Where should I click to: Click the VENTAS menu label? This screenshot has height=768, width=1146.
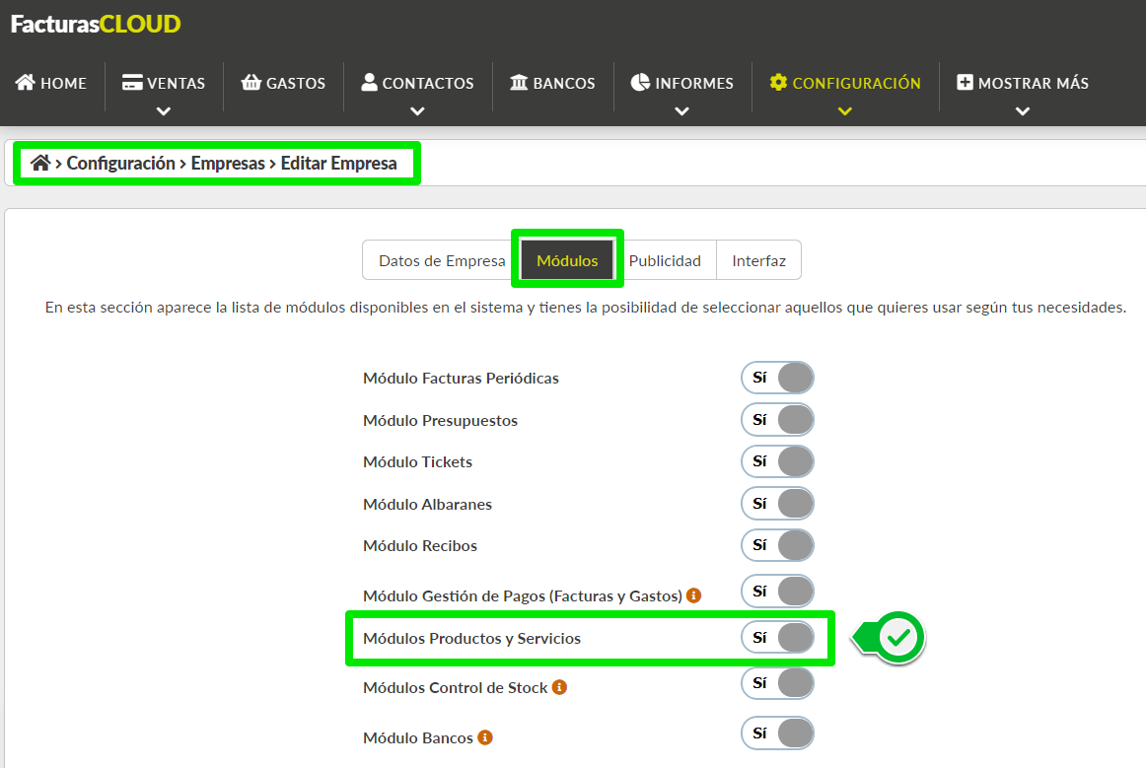coord(177,83)
